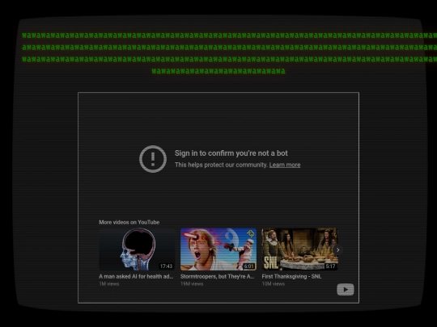Open the AI health advice video thumbnail
Image resolution: width=437 pixels, height=327 pixels.
137,249
